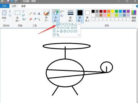138x103 pixels.
Task: Pick the red color swatch
Action: 105,11
